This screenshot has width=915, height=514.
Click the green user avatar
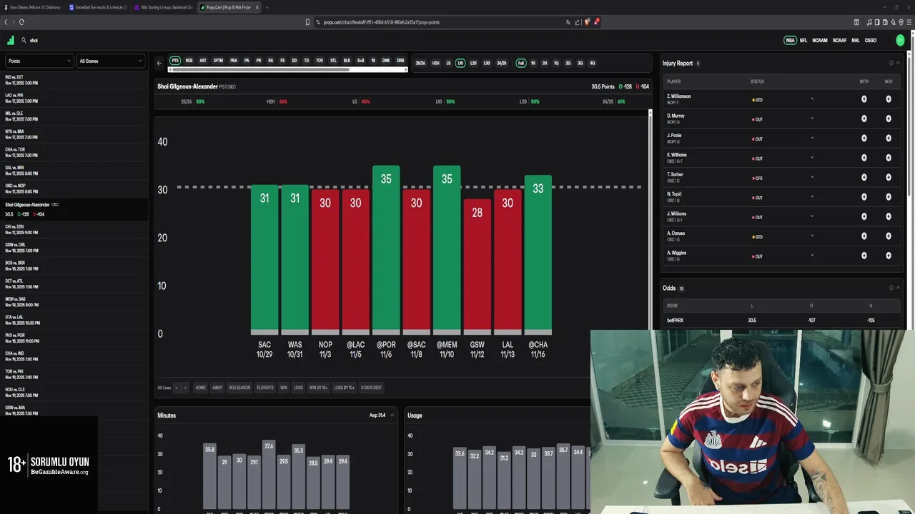pyautogui.click(x=900, y=41)
